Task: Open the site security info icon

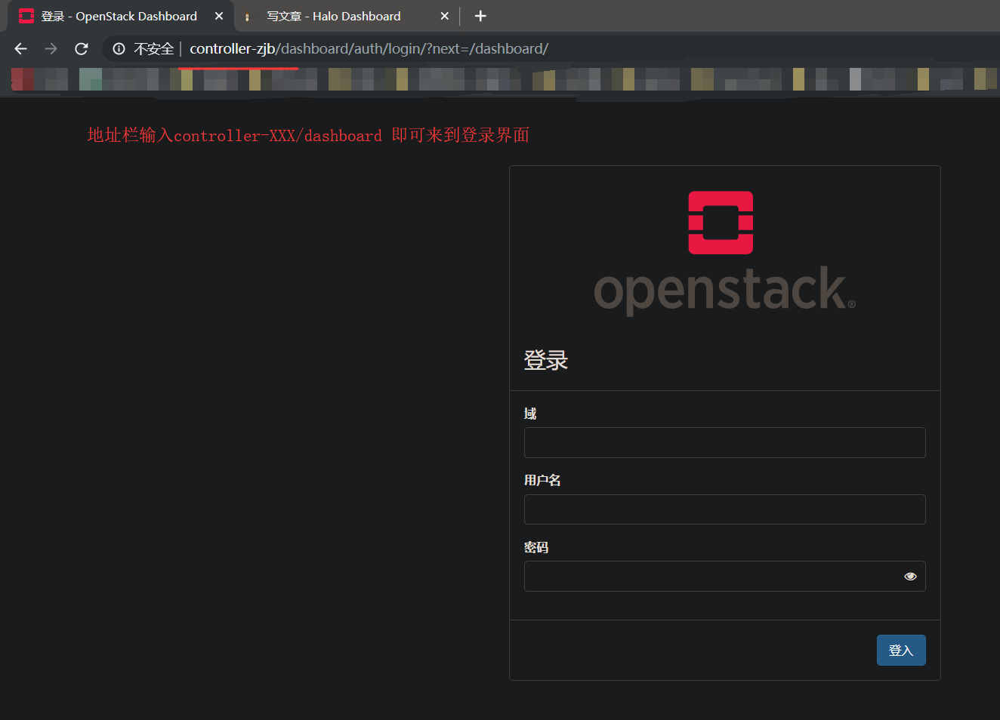Action: pyautogui.click(x=119, y=49)
